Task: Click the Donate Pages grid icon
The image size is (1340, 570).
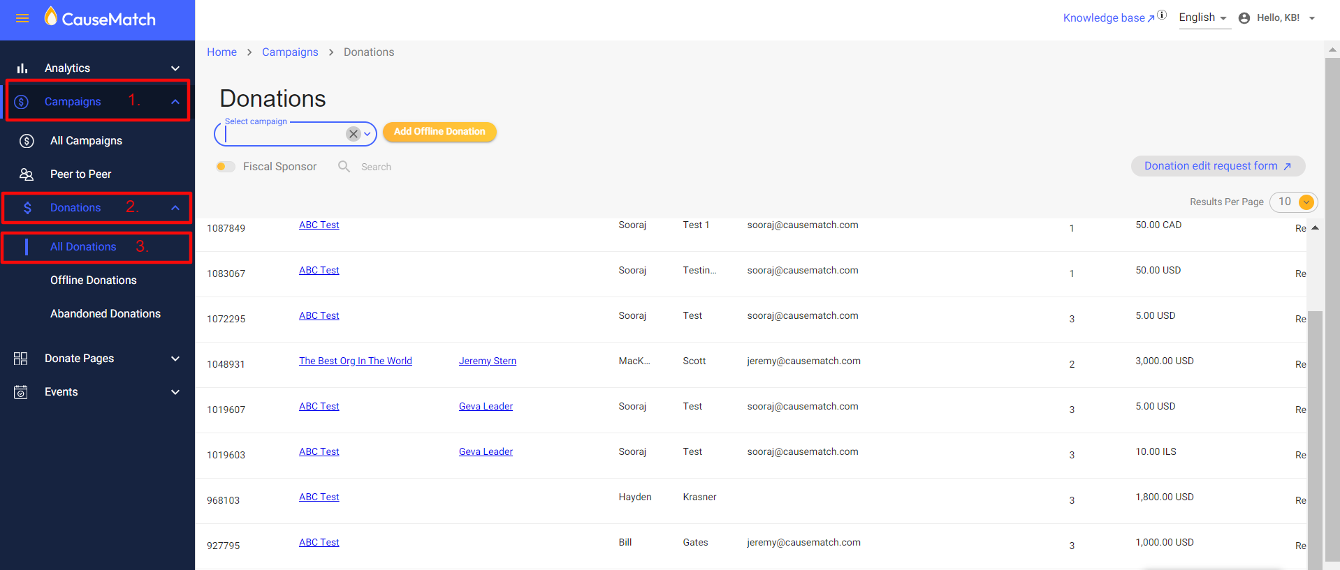Action: pos(21,359)
